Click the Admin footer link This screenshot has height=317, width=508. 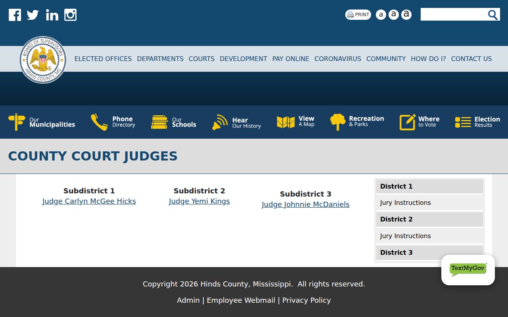188,300
